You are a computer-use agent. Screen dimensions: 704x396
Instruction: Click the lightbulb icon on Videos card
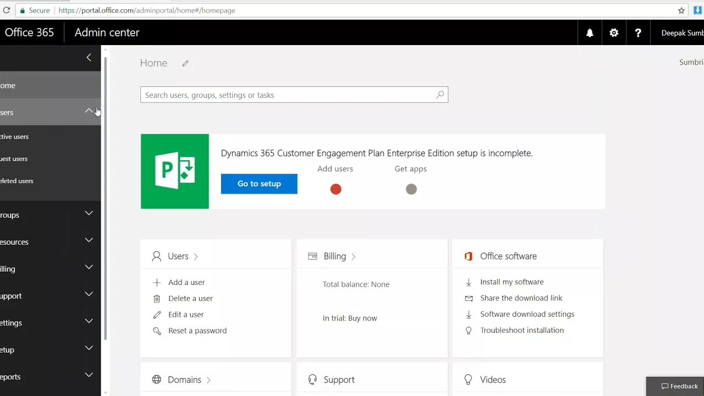tap(469, 380)
